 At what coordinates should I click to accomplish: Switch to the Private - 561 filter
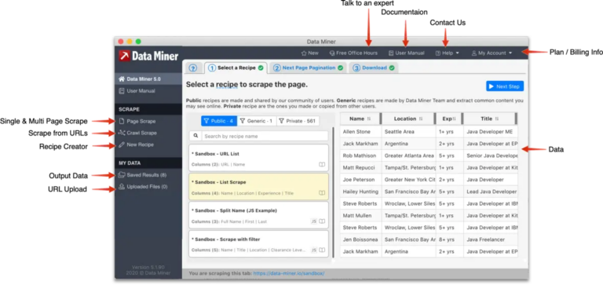[x=298, y=121]
